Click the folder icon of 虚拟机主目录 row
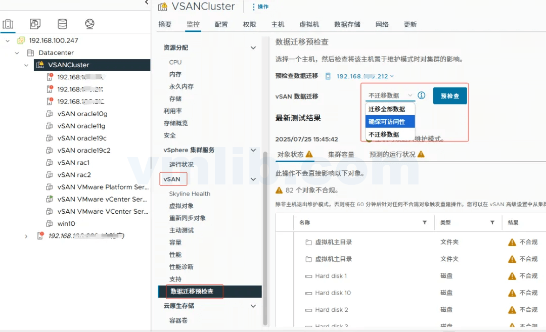 click(x=310, y=242)
